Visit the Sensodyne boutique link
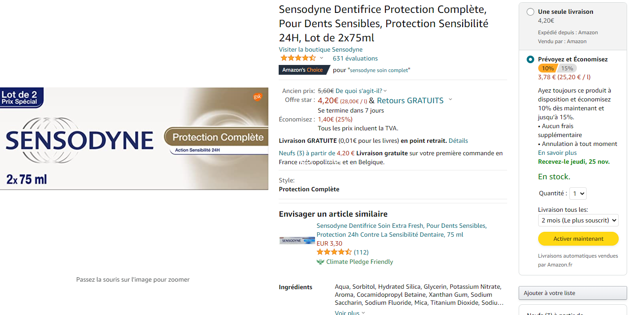Viewport: 640px width, 315px height. pyautogui.click(x=320, y=49)
